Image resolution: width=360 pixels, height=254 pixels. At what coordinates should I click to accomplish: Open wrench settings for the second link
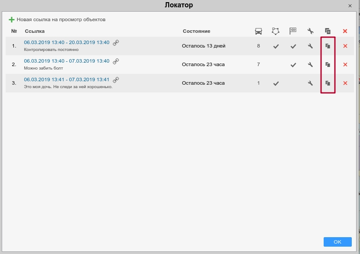[310, 64]
